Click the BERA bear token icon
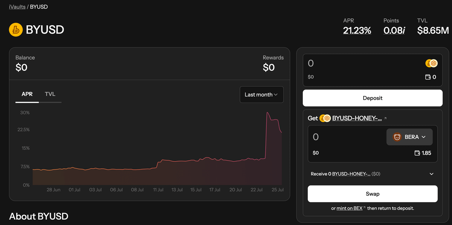The image size is (452, 225). click(397, 137)
